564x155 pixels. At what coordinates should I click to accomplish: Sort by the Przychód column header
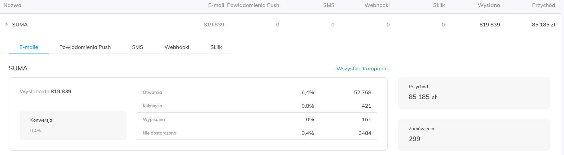pos(543,5)
